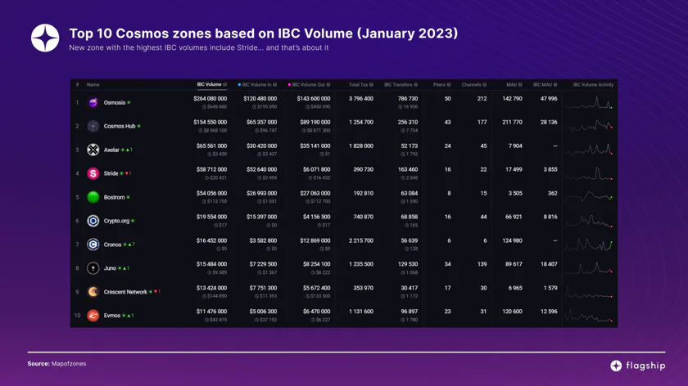Click the pink Stride S logo

(x=93, y=173)
